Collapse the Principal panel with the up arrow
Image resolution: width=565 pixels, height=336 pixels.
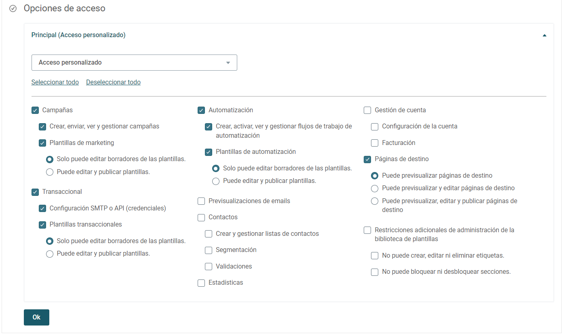[544, 36]
